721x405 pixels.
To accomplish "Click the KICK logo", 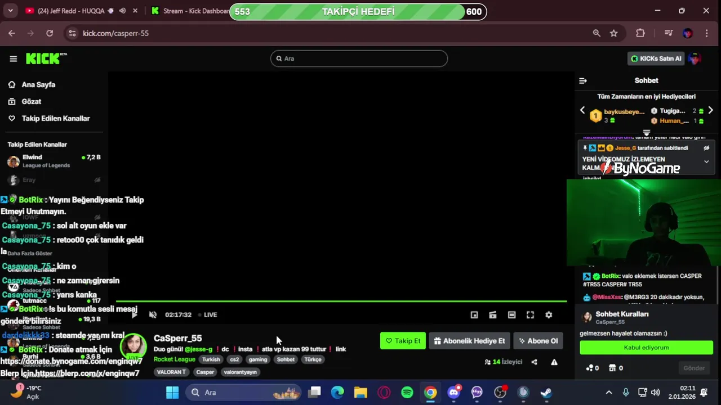I will [46, 58].
